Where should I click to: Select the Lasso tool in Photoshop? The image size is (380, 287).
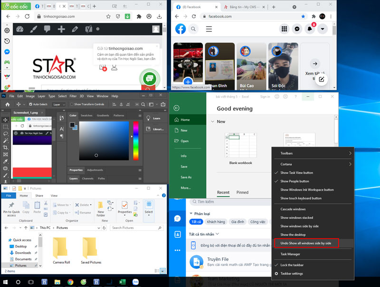6,134
